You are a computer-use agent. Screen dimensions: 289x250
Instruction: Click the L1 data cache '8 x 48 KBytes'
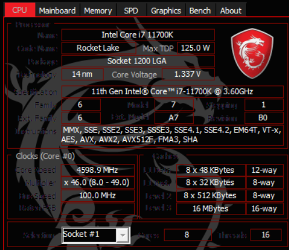(x=211, y=170)
